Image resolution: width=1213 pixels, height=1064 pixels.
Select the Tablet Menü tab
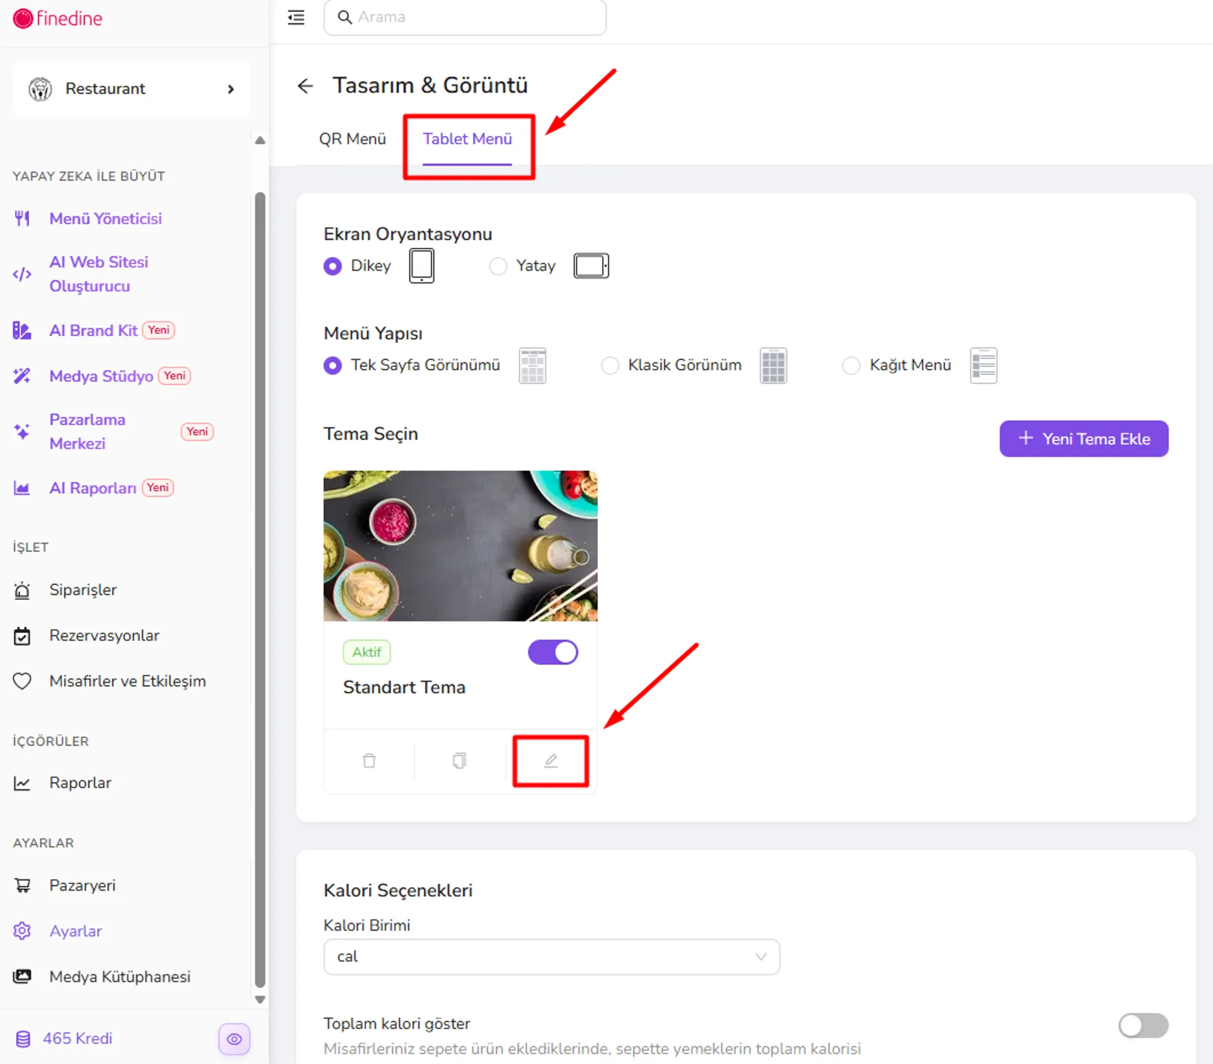point(467,139)
